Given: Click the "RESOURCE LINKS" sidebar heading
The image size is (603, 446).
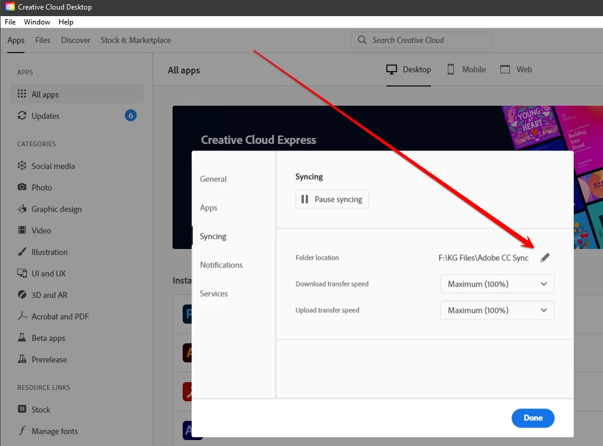Looking at the screenshot, I should tap(44, 387).
